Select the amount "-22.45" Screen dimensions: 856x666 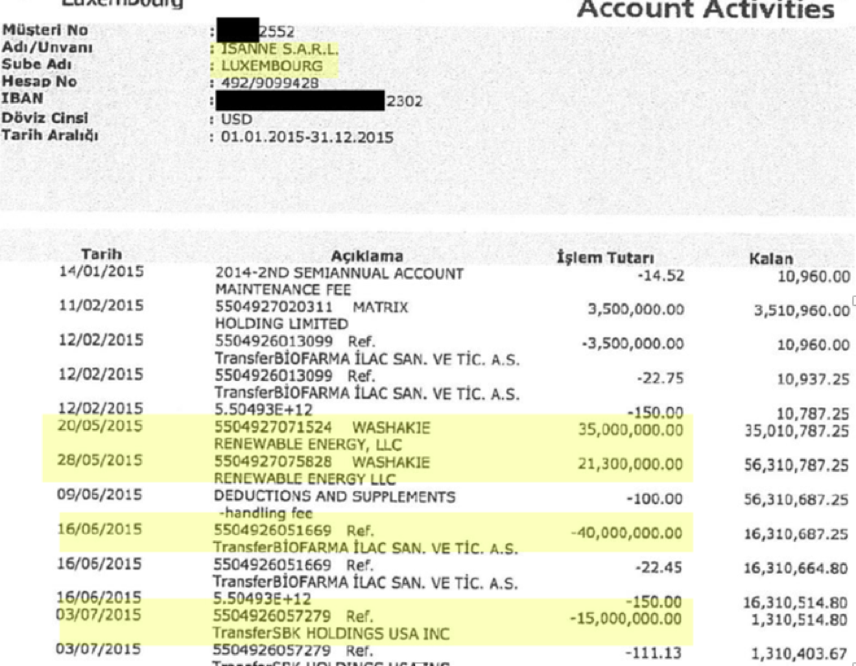coord(658,568)
